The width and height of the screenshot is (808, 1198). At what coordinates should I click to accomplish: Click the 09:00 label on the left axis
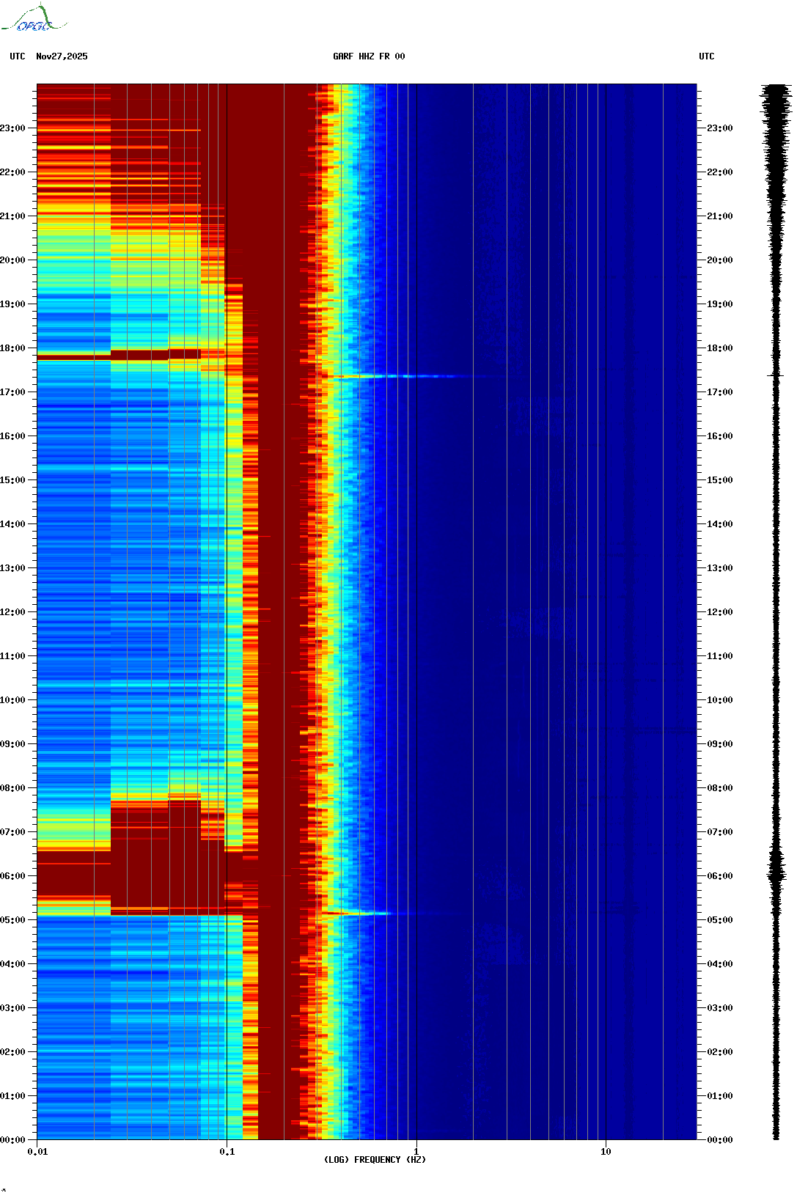[x=12, y=744]
